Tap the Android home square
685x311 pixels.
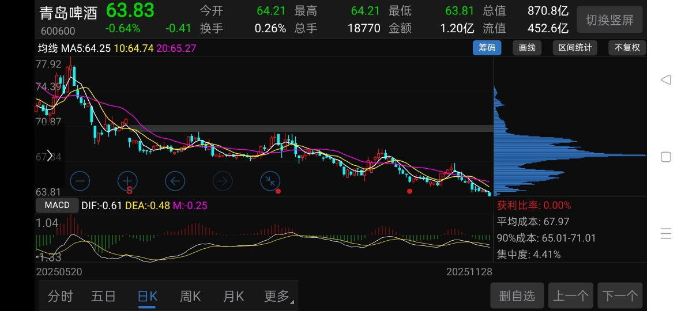[x=666, y=157]
